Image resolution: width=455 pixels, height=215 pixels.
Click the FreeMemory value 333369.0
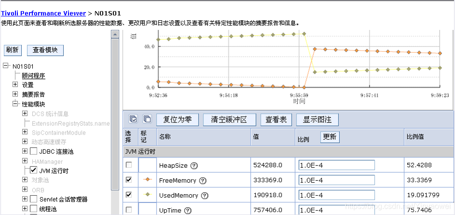[268, 180]
